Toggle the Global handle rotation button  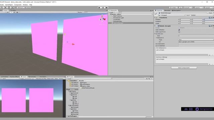(27, 8)
